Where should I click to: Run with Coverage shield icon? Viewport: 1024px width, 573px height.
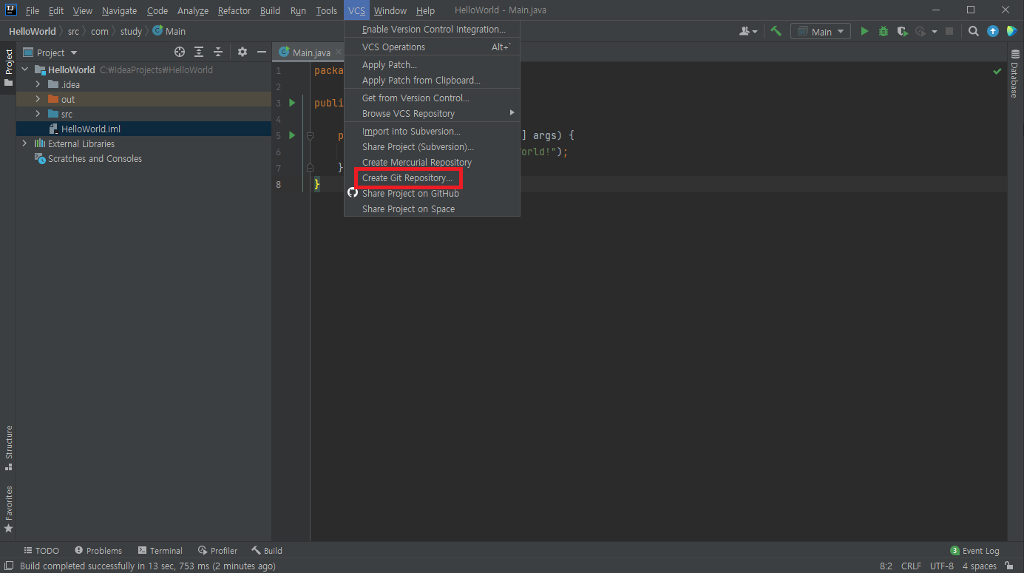(x=902, y=31)
